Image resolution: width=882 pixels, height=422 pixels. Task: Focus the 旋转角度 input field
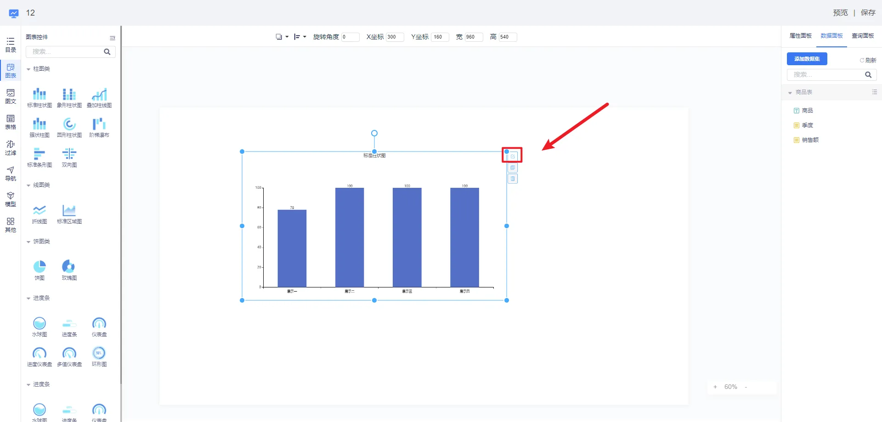tap(351, 37)
